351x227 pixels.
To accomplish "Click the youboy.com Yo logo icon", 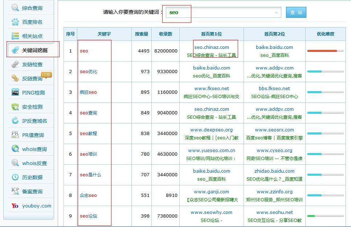I will [15, 206].
